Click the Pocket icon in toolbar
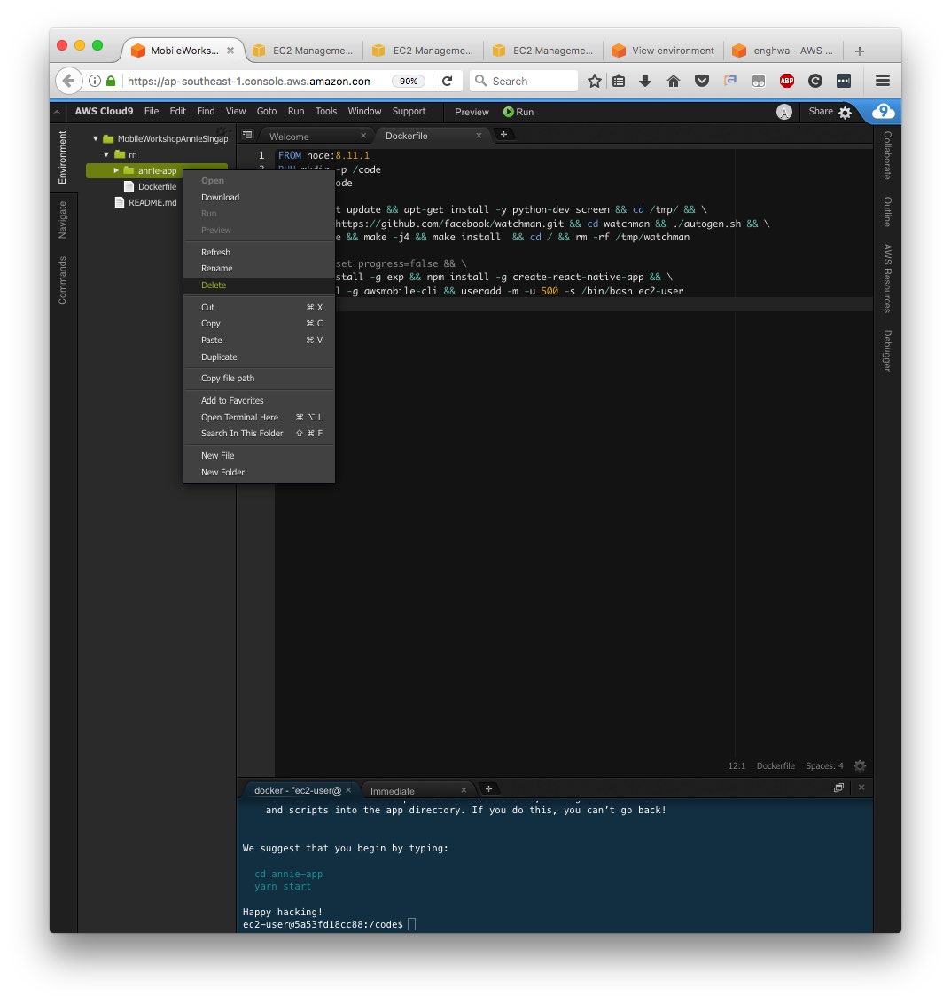The width and height of the screenshot is (951, 1004). [702, 81]
